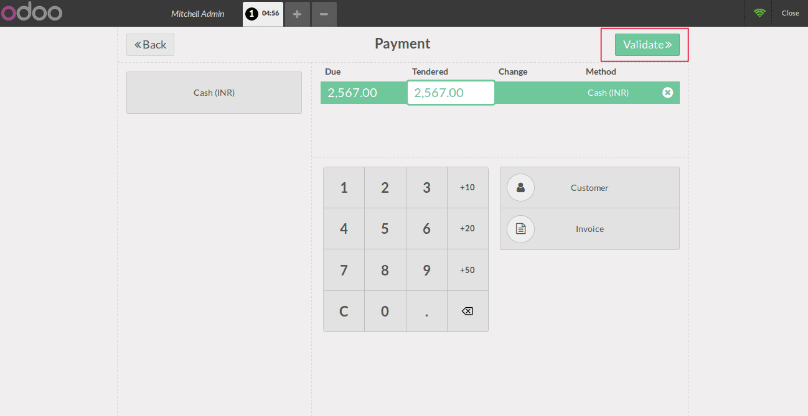
Task: Validate the payment
Action: [647, 45]
